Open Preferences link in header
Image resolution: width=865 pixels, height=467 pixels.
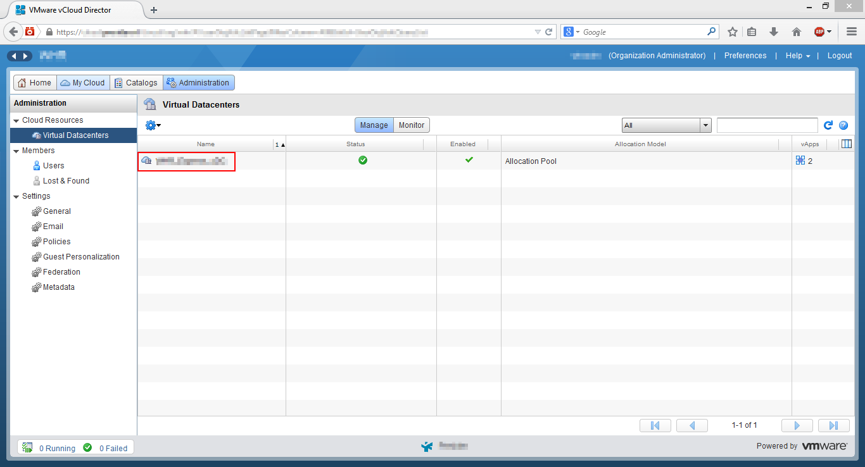745,56
